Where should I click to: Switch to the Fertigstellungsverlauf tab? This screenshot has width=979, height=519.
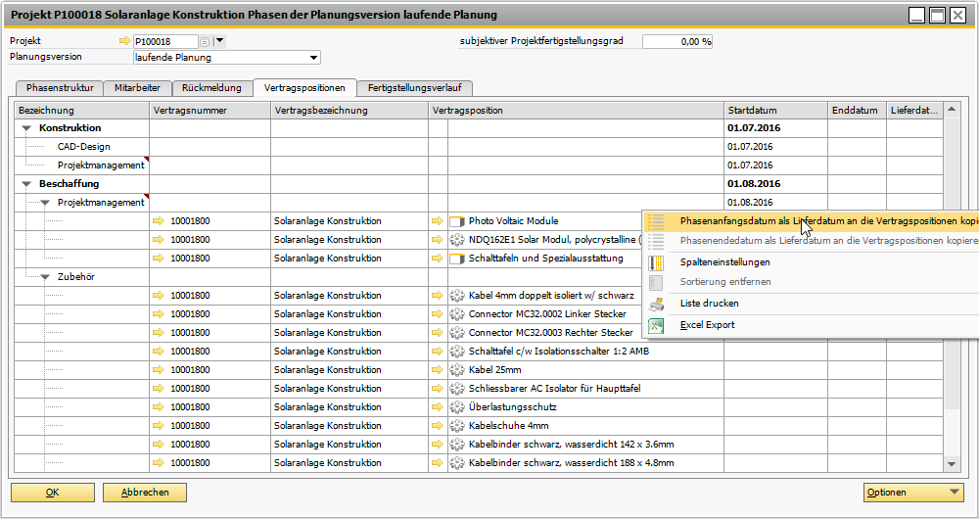[415, 87]
